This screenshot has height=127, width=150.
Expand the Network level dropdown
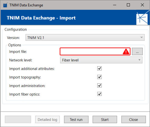coord(101,60)
